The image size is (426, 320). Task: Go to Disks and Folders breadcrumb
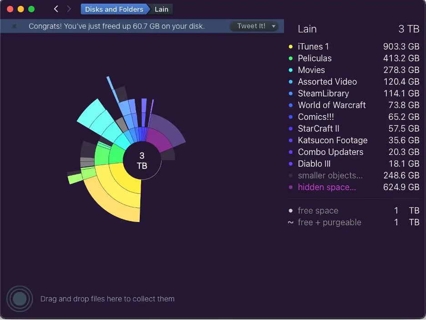coord(114,9)
